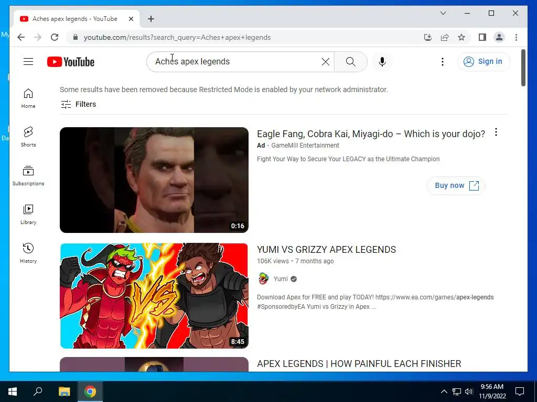
Task: Click the page vertical scrollbar thumb
Action: click(x=523, y=68)
